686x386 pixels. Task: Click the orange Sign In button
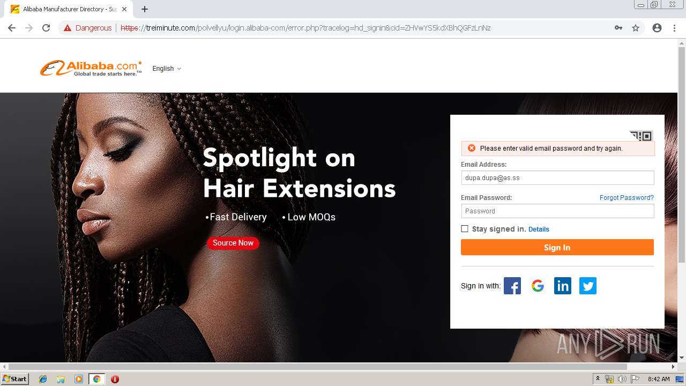pyautogui.click(x=557, y=247)
